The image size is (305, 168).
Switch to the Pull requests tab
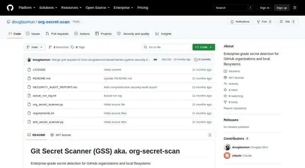pos(57,34)
